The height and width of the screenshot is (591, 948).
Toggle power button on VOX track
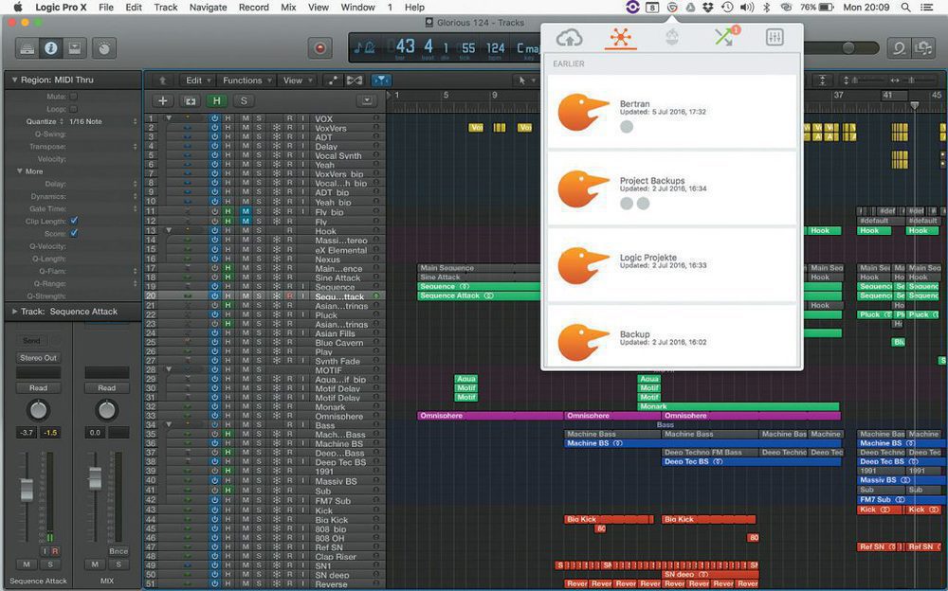coord(214,119)
